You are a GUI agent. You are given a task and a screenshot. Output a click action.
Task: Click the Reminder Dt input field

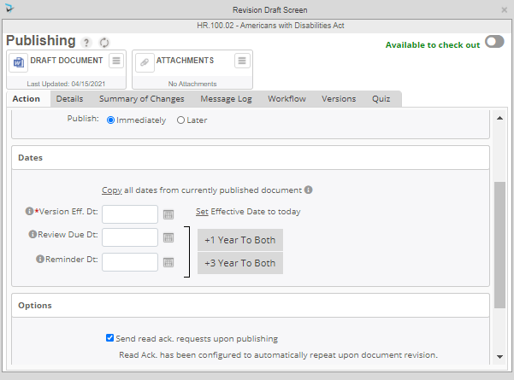[130, 262]
